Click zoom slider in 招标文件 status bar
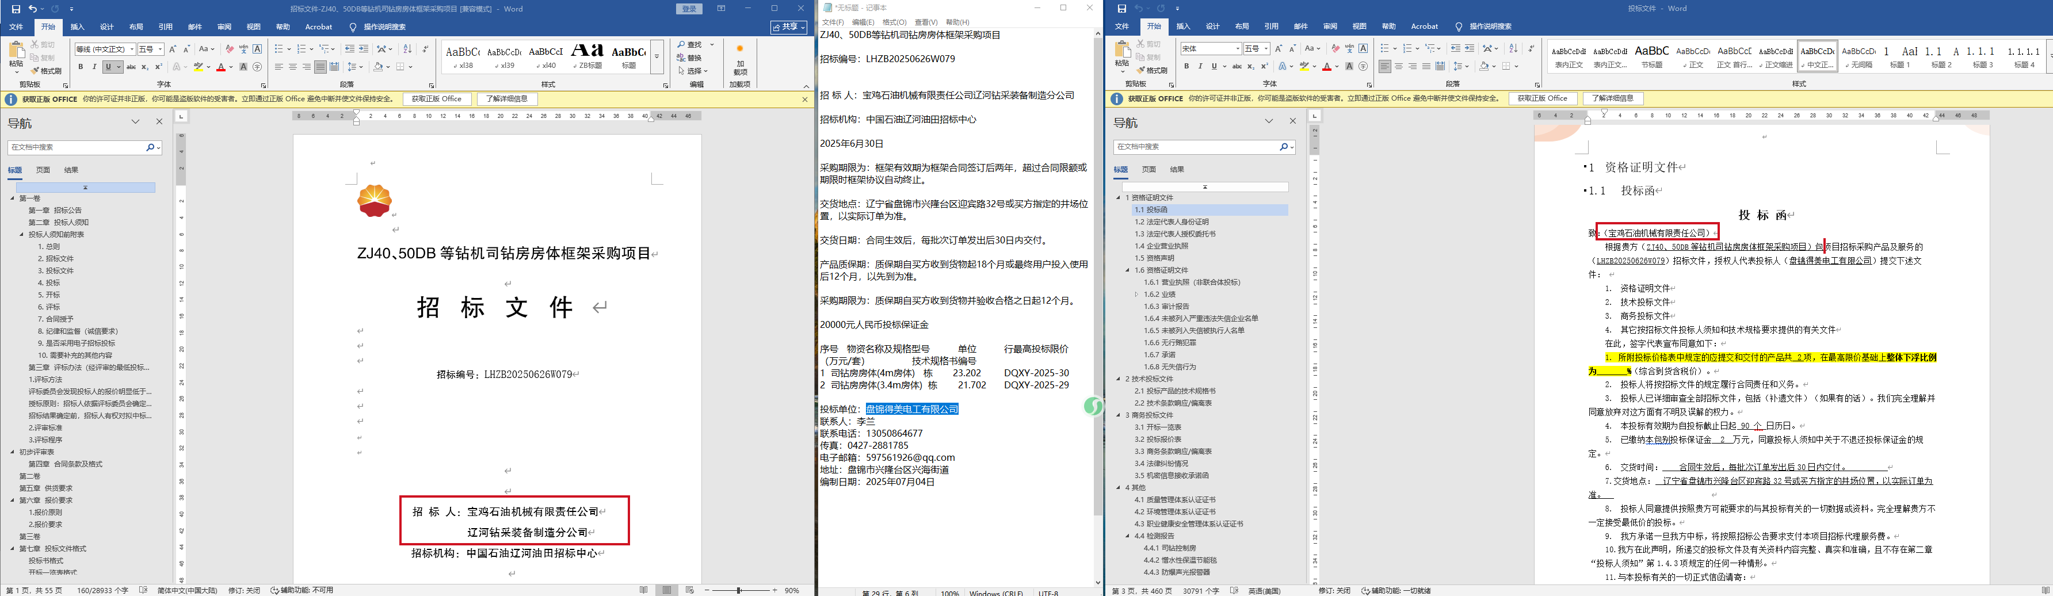 [x=739, y=590]
